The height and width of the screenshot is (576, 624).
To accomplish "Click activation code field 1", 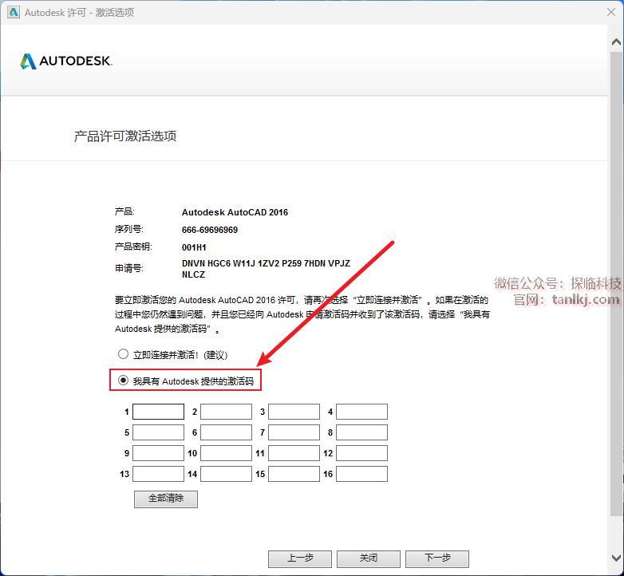I will [158, 412].
